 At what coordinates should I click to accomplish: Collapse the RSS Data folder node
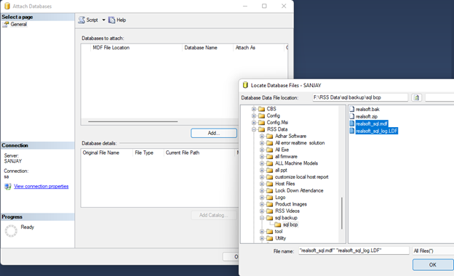point(254,129)
